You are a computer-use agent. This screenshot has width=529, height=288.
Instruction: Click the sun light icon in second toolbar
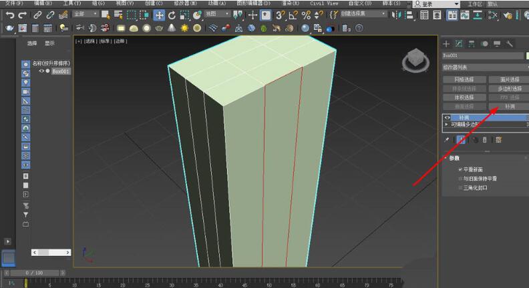click(x=184, y=28)
